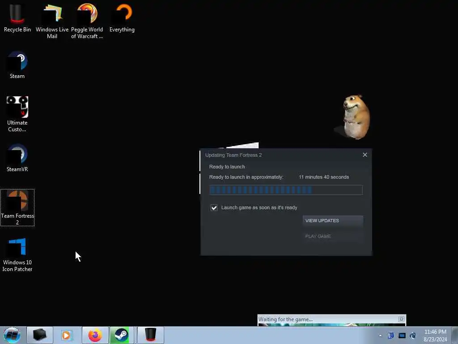Select Windows Live Mail desktop shortcut
This screenshot has height=344, width=458.
point(52,21)
